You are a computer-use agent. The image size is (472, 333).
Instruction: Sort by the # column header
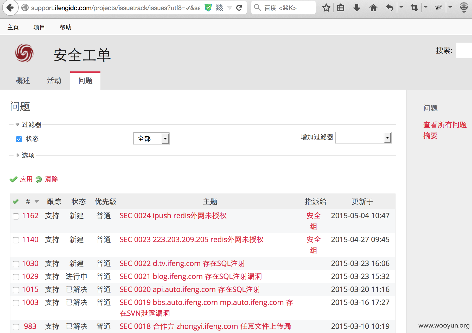28,202
